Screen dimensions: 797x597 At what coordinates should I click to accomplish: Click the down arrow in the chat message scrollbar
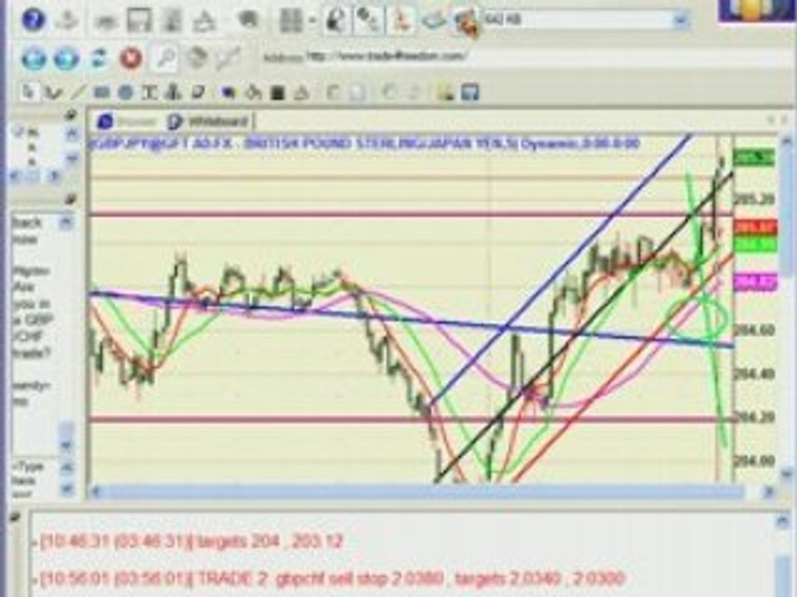click(x=66, y=445)
